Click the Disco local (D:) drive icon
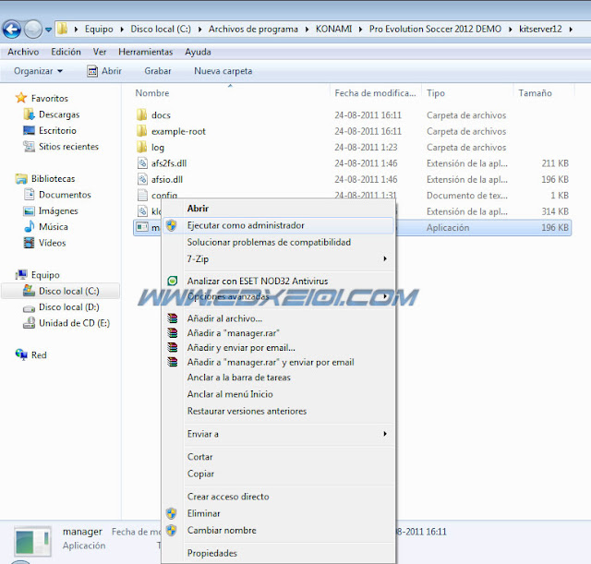This screenshot has height=564, width=591. (29, 307)
